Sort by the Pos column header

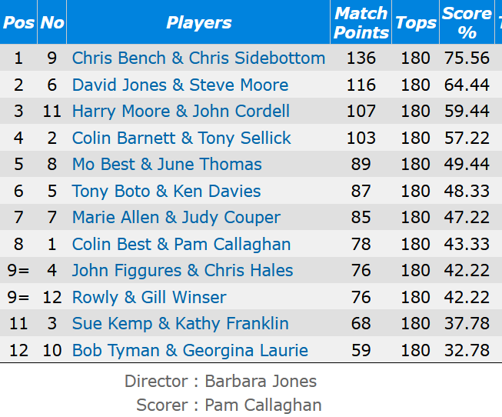point(18,22)
